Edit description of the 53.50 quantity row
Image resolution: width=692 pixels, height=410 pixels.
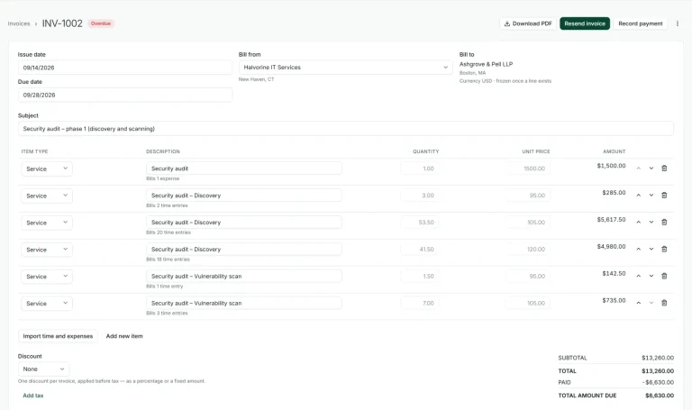[244, 222]
